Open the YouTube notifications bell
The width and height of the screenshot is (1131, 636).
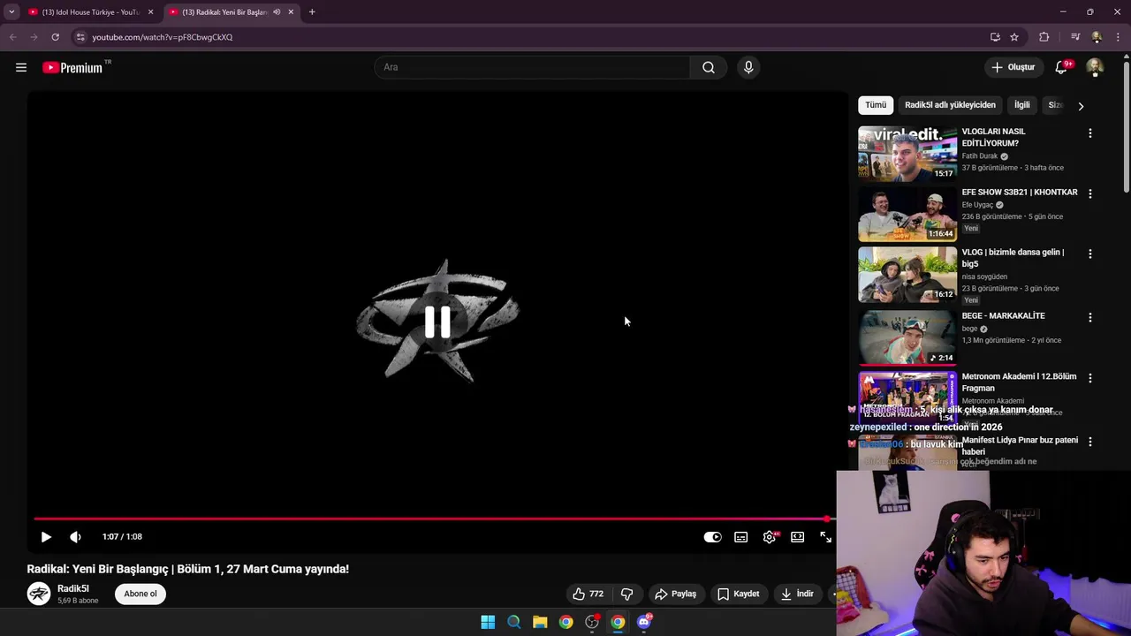point(1061,67)
